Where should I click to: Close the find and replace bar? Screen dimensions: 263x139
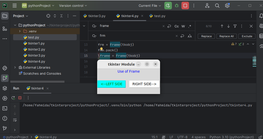(251, 26)
